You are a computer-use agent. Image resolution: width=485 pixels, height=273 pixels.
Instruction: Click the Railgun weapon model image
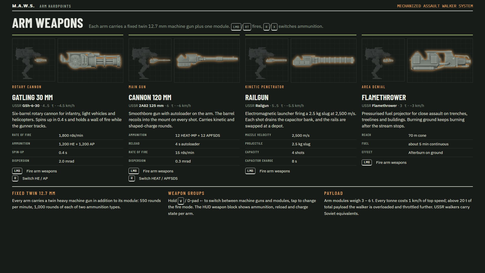click(x=324, y=60)
